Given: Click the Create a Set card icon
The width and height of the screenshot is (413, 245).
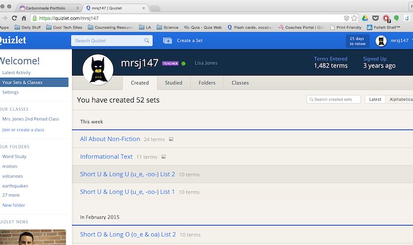Looking at the screenshot, I should [167, 41].
